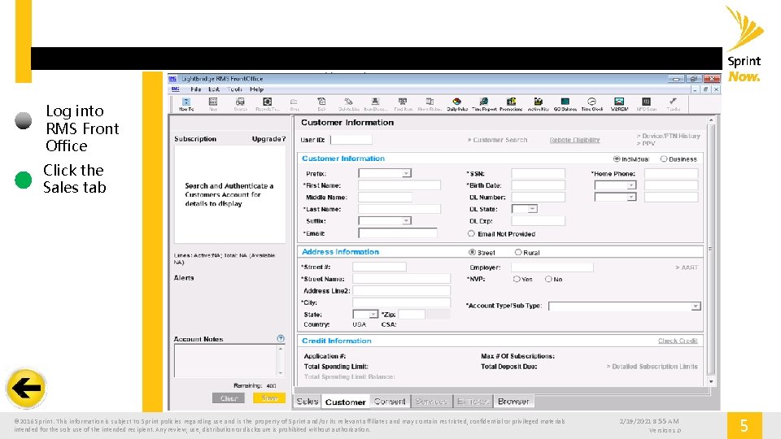781x439 pixels.
Task: Open the Time Report toolbar icon
Action: coord(483,104)
